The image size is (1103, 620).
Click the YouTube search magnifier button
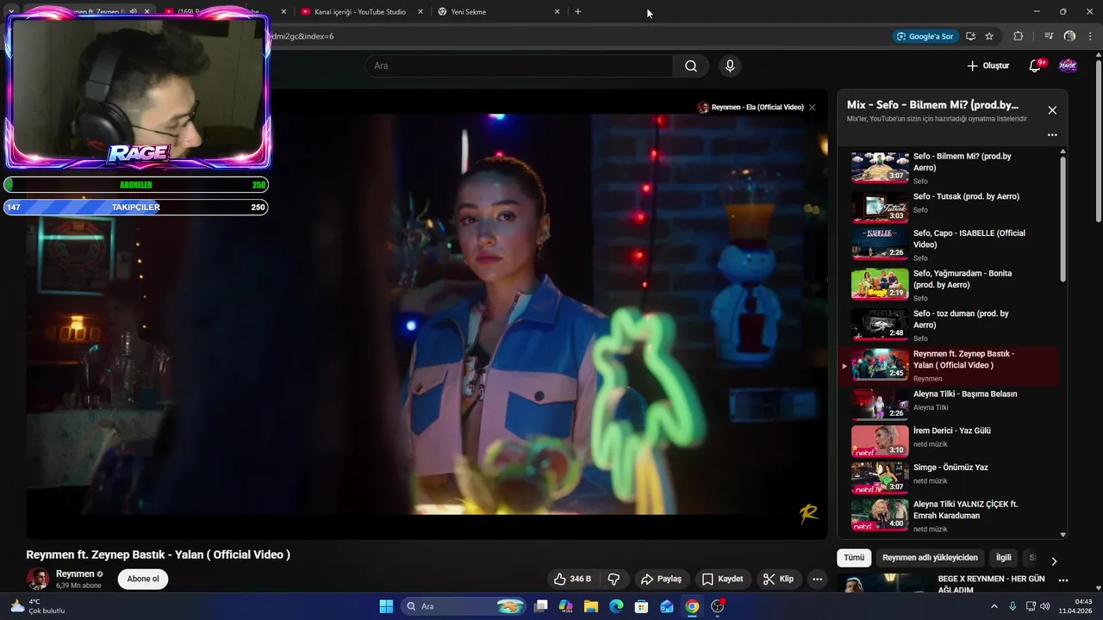691,66
